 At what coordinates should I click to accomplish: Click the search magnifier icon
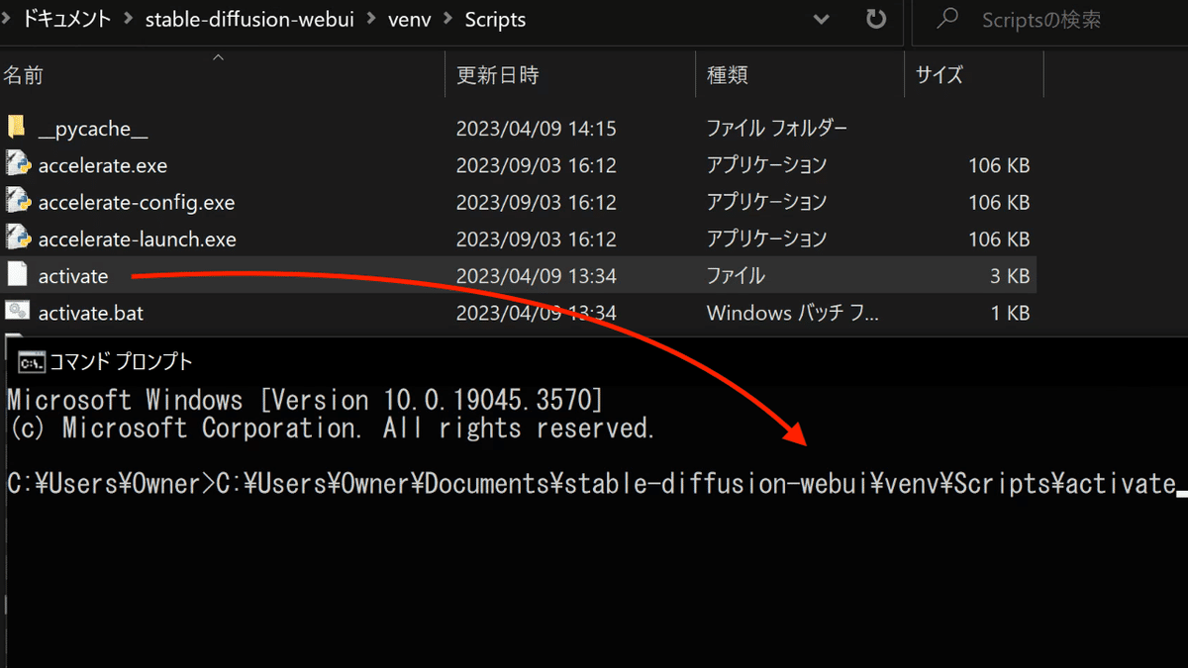tap(947, 19)
